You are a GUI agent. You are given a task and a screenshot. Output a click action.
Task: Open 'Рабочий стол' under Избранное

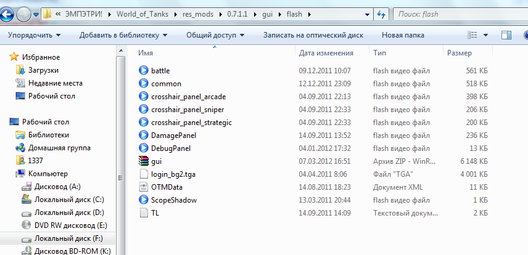(x=52, y=96)
